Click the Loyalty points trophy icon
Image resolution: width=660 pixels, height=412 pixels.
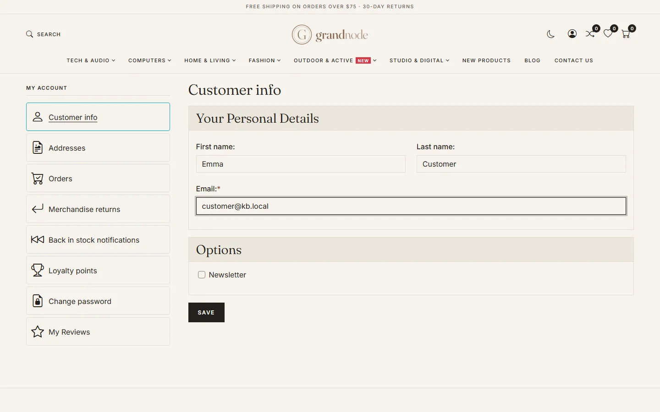pyautogui.click(x=38, y=270)
